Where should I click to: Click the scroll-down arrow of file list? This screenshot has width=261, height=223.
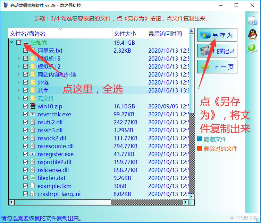point(192,196)
